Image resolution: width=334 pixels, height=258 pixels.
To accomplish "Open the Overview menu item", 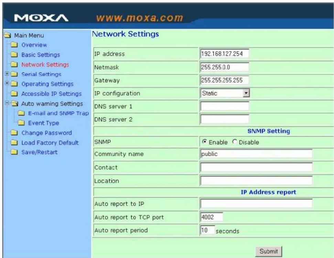I will 34,45.
